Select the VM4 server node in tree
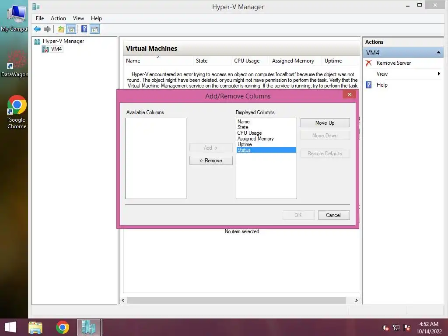Viewport: 448px width, 336px height. 52,49
